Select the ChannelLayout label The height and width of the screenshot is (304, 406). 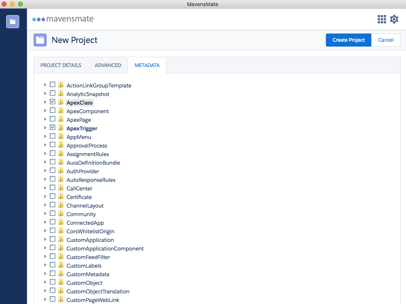85,206
